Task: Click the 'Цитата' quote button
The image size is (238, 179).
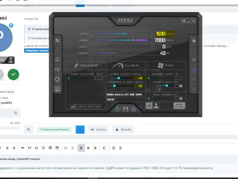Action: point(99,129)
